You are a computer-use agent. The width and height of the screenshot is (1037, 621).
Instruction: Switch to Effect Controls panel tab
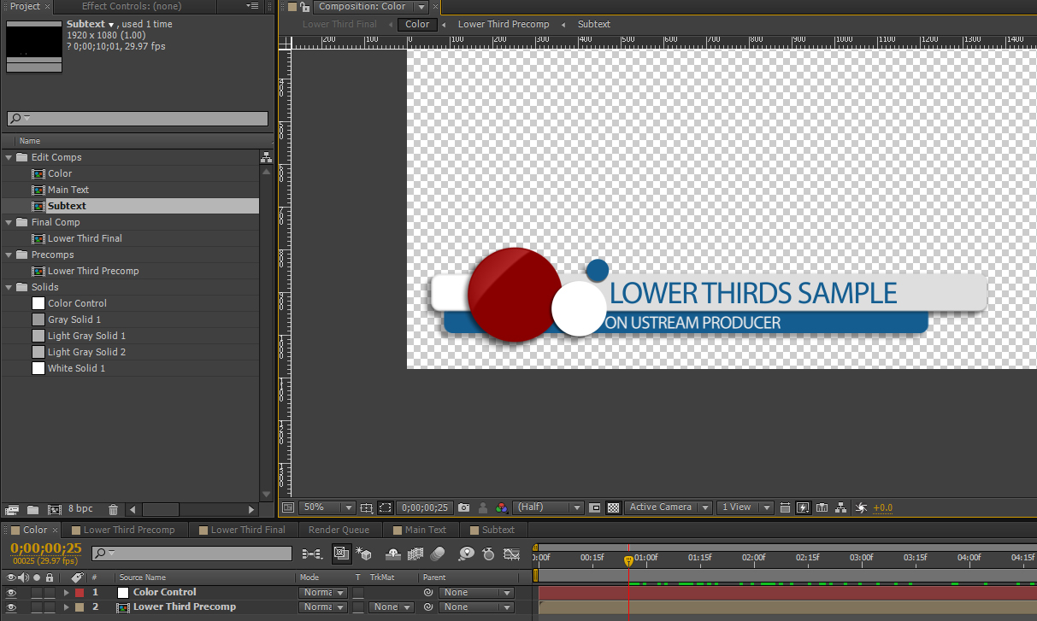132,6
